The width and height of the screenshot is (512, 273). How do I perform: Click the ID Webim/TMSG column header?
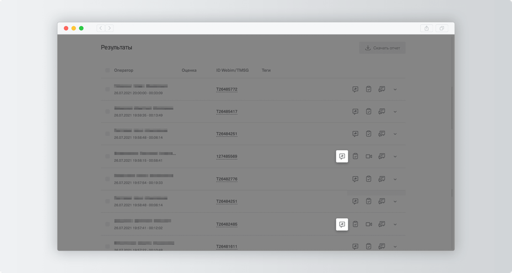(x=232, y=70)
